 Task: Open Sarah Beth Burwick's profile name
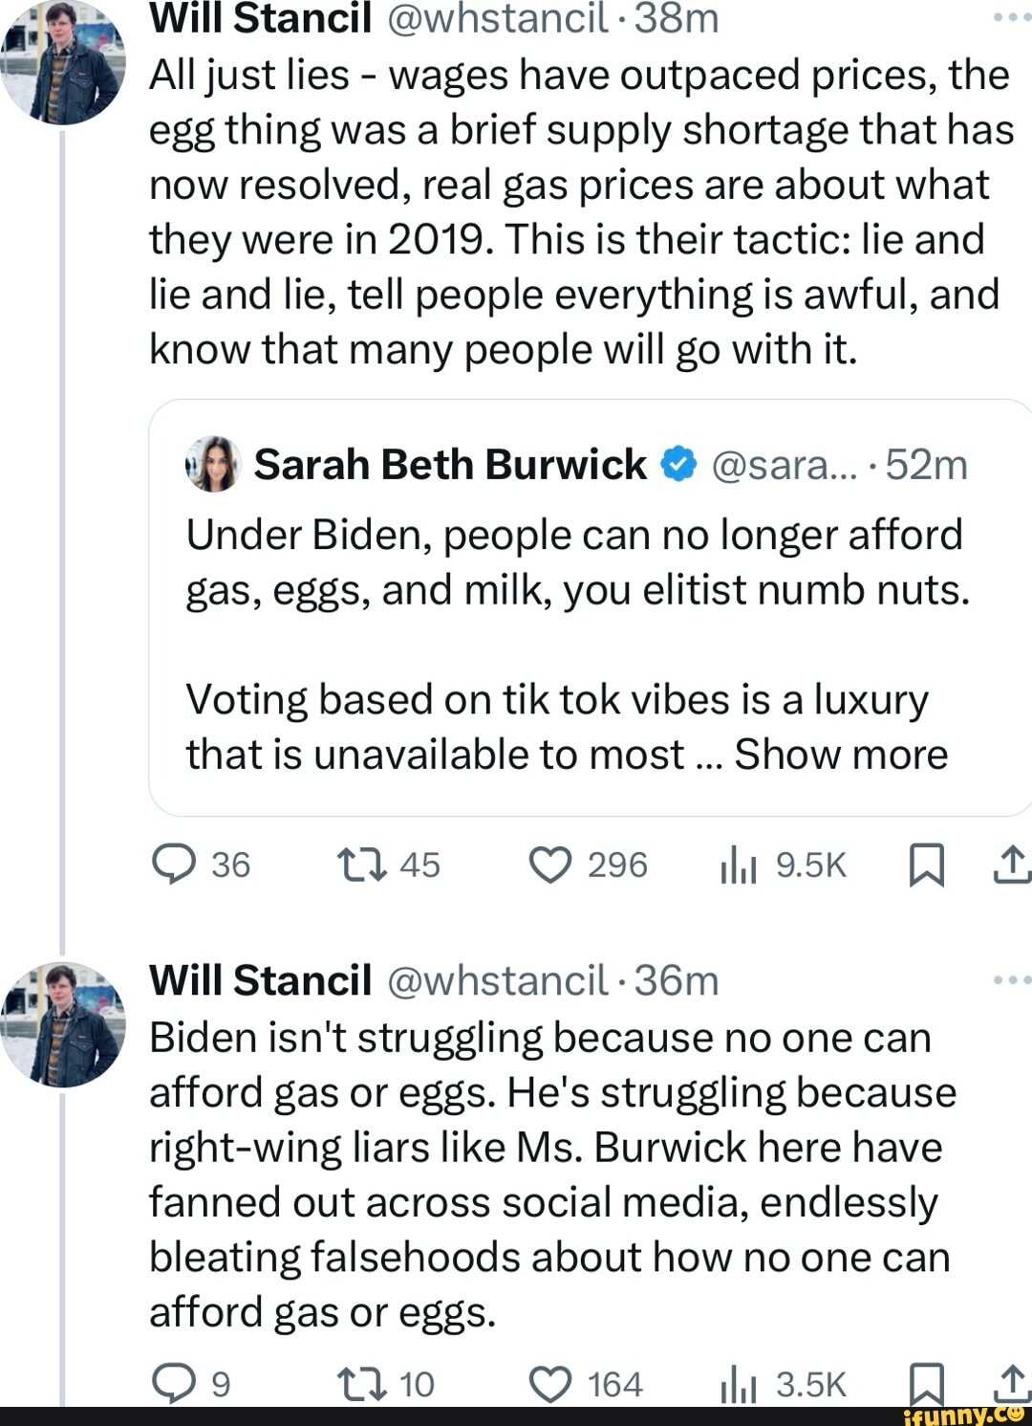pos(450,465)
